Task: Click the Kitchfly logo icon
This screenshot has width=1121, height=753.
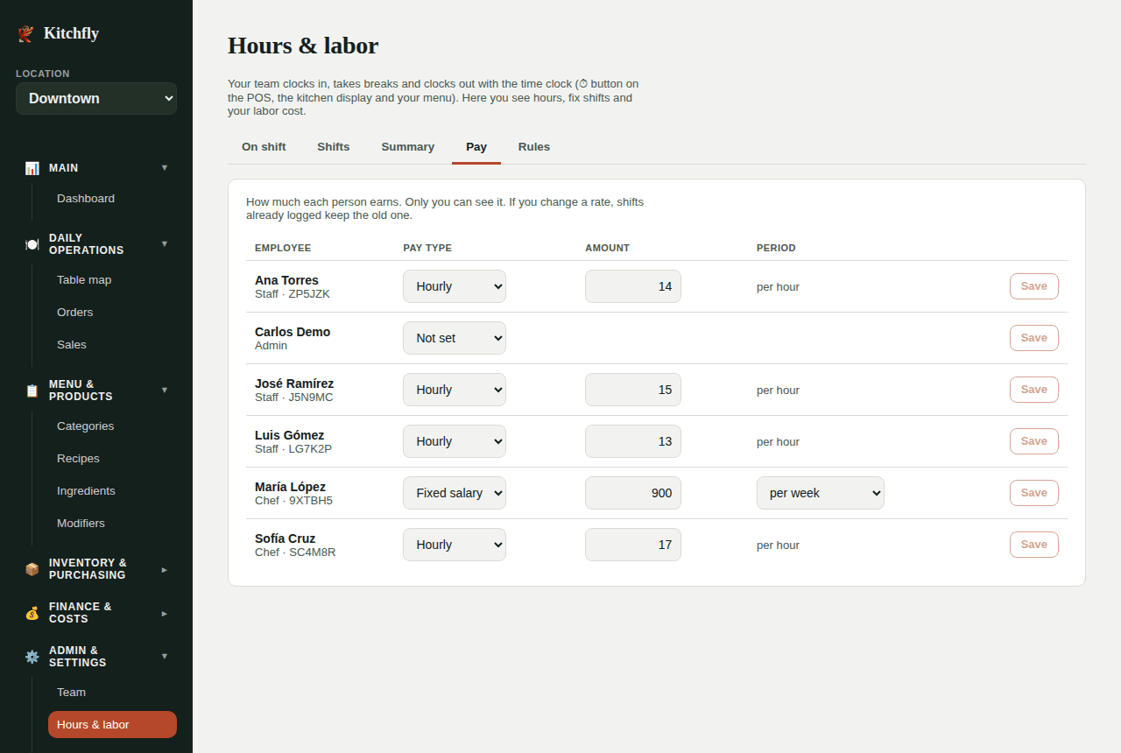Action: coord(25,33)
